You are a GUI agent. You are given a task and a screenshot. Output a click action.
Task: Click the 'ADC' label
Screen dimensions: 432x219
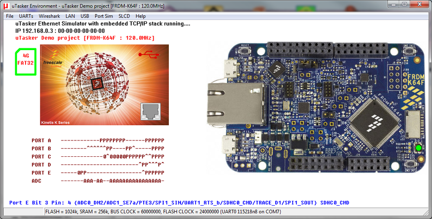coord(36,181)
